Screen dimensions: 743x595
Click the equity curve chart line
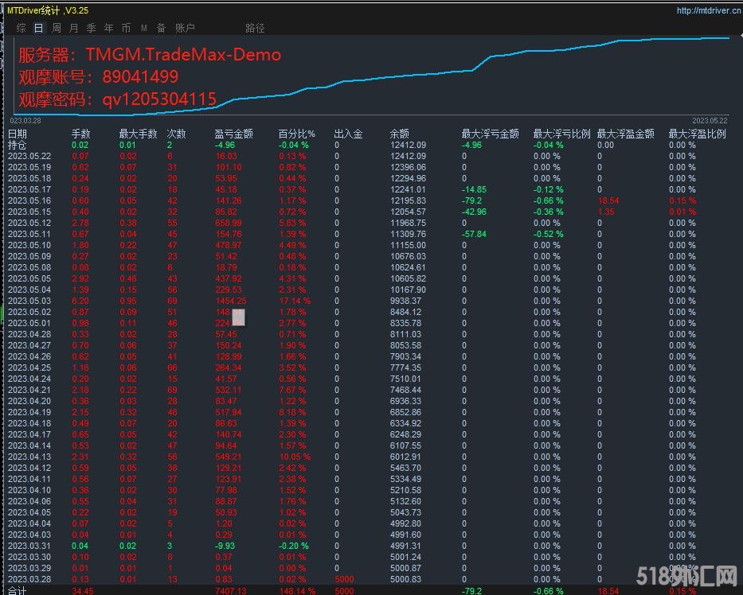370,76
